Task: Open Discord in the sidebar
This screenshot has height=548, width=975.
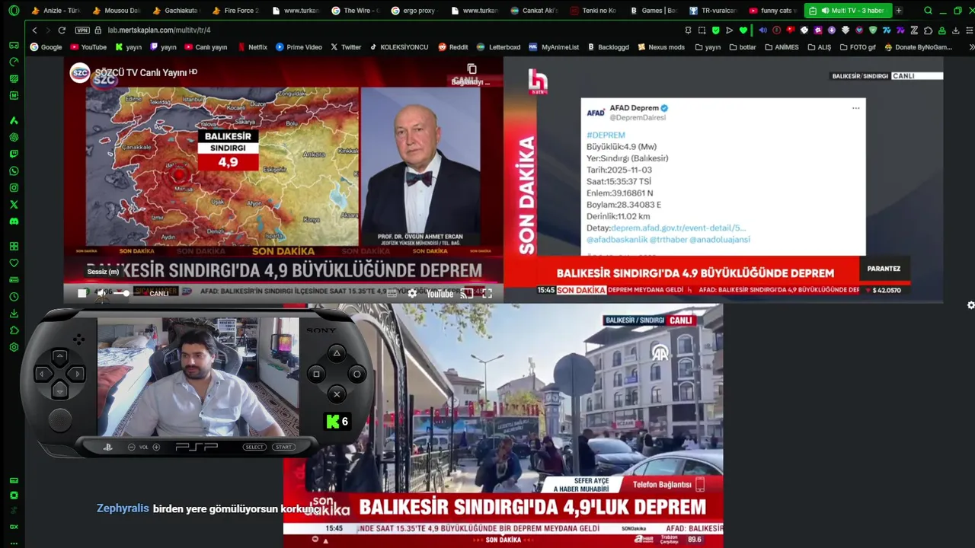Action: coord(14,221)
